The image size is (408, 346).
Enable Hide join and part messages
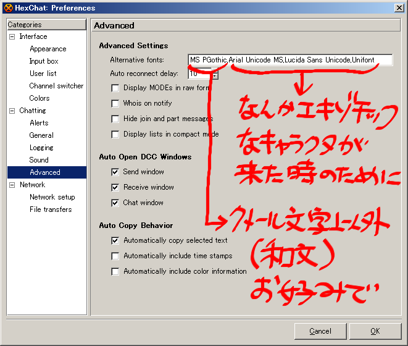[115, 119]
